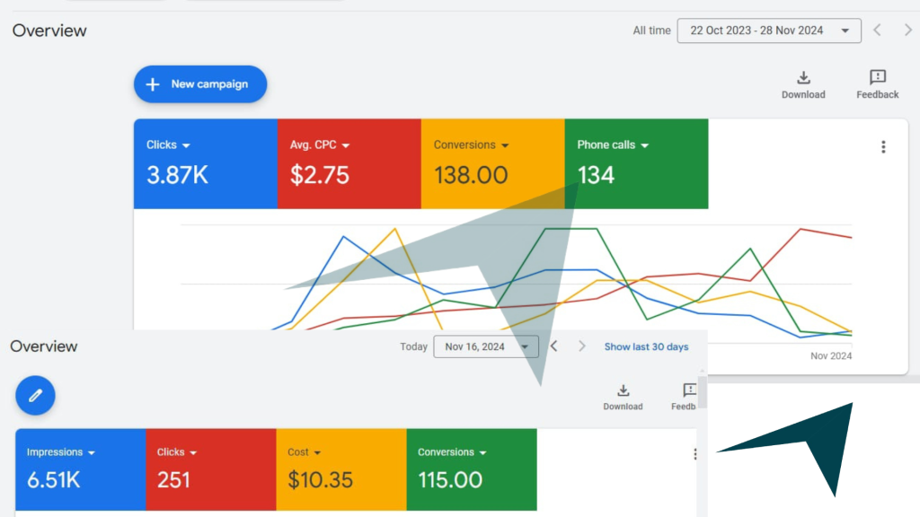Open the 22 Oct 2023 - 28 Nov 2024 date range dropdown
The height and width of the screenshot is (517, 920).
769,31
